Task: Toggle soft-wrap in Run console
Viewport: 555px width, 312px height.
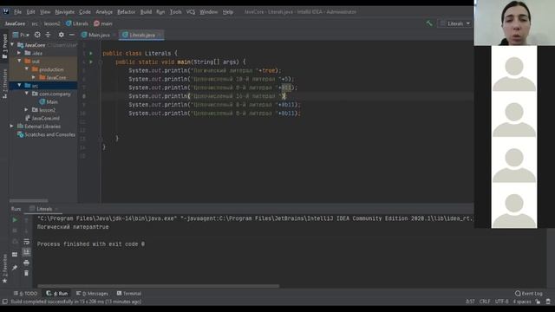Action: [26, 242]
